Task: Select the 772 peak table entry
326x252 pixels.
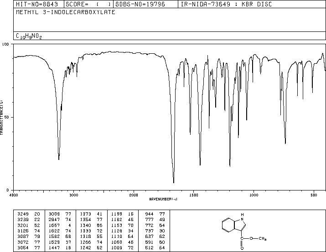Action: (x=155, y=226)
